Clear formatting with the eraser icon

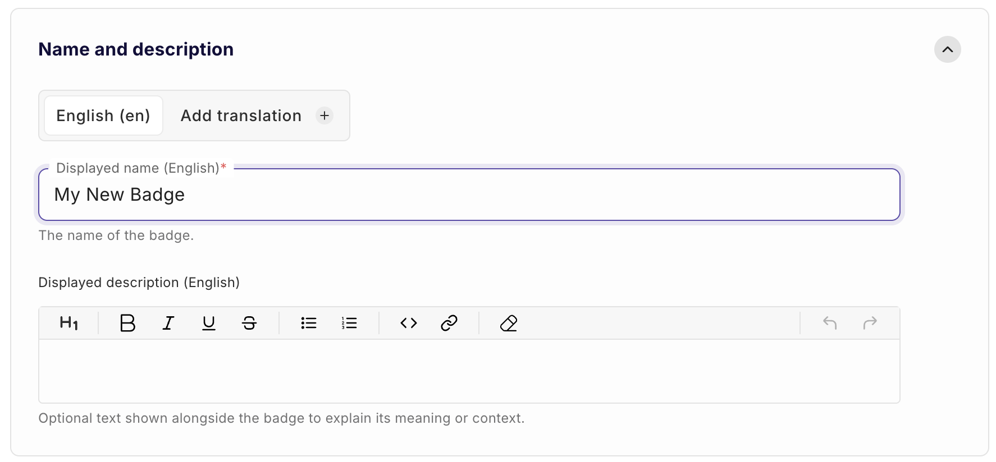coord(509,323)
